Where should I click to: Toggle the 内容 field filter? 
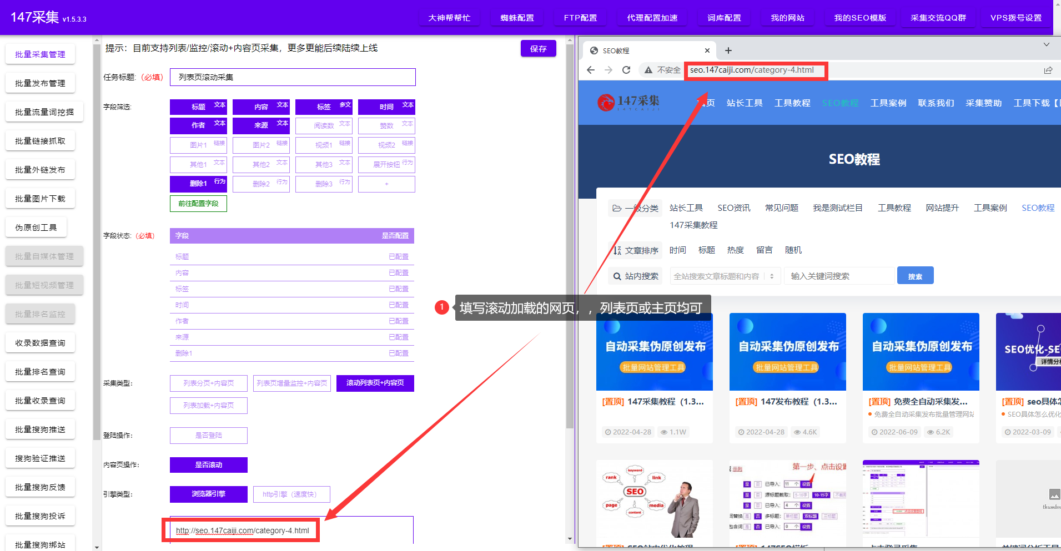(261, 107)
